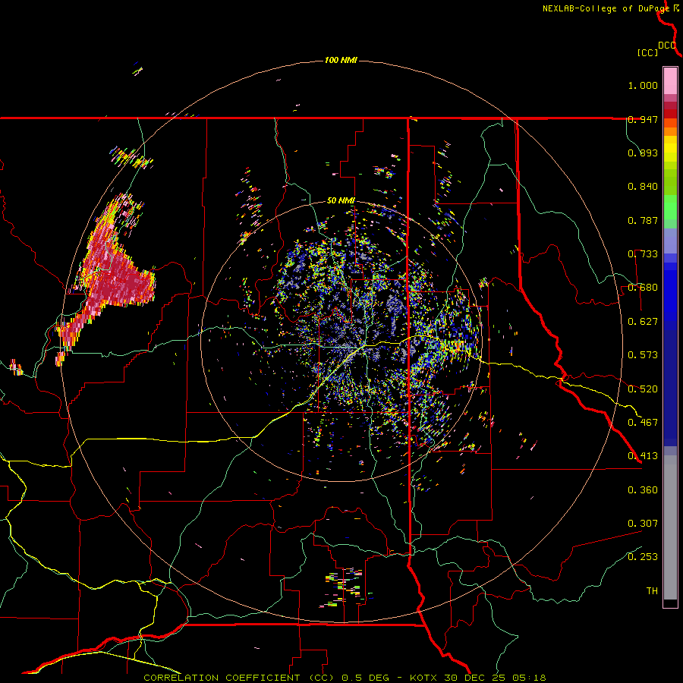
Task: Select the 1.000 value on the color scale
Action: (x=643, y=86)
